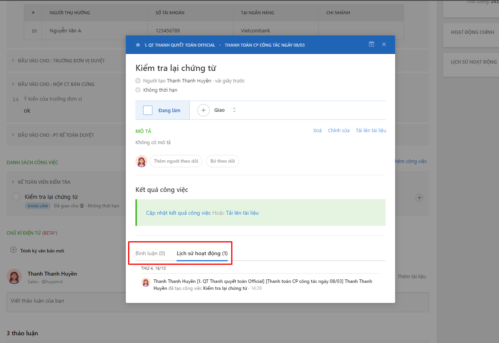Click the MÔ TẢ section heading
This screenshot has height=343, width=499.
(144, 131)
